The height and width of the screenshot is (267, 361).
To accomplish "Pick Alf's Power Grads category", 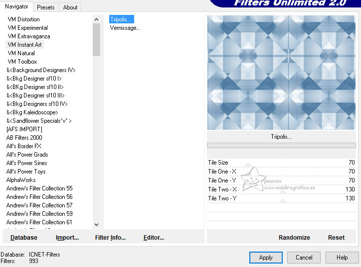I will 27,155.
